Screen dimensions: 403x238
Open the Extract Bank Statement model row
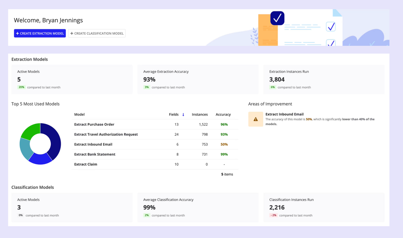tap(95, 154)
